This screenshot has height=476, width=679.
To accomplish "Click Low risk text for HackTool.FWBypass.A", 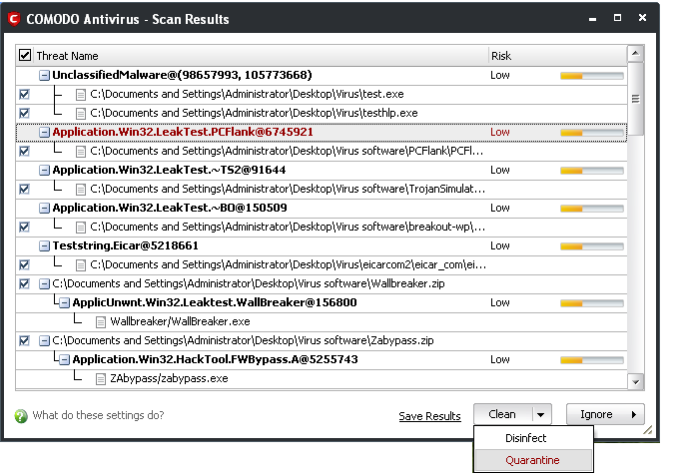I will click(499, 359).
